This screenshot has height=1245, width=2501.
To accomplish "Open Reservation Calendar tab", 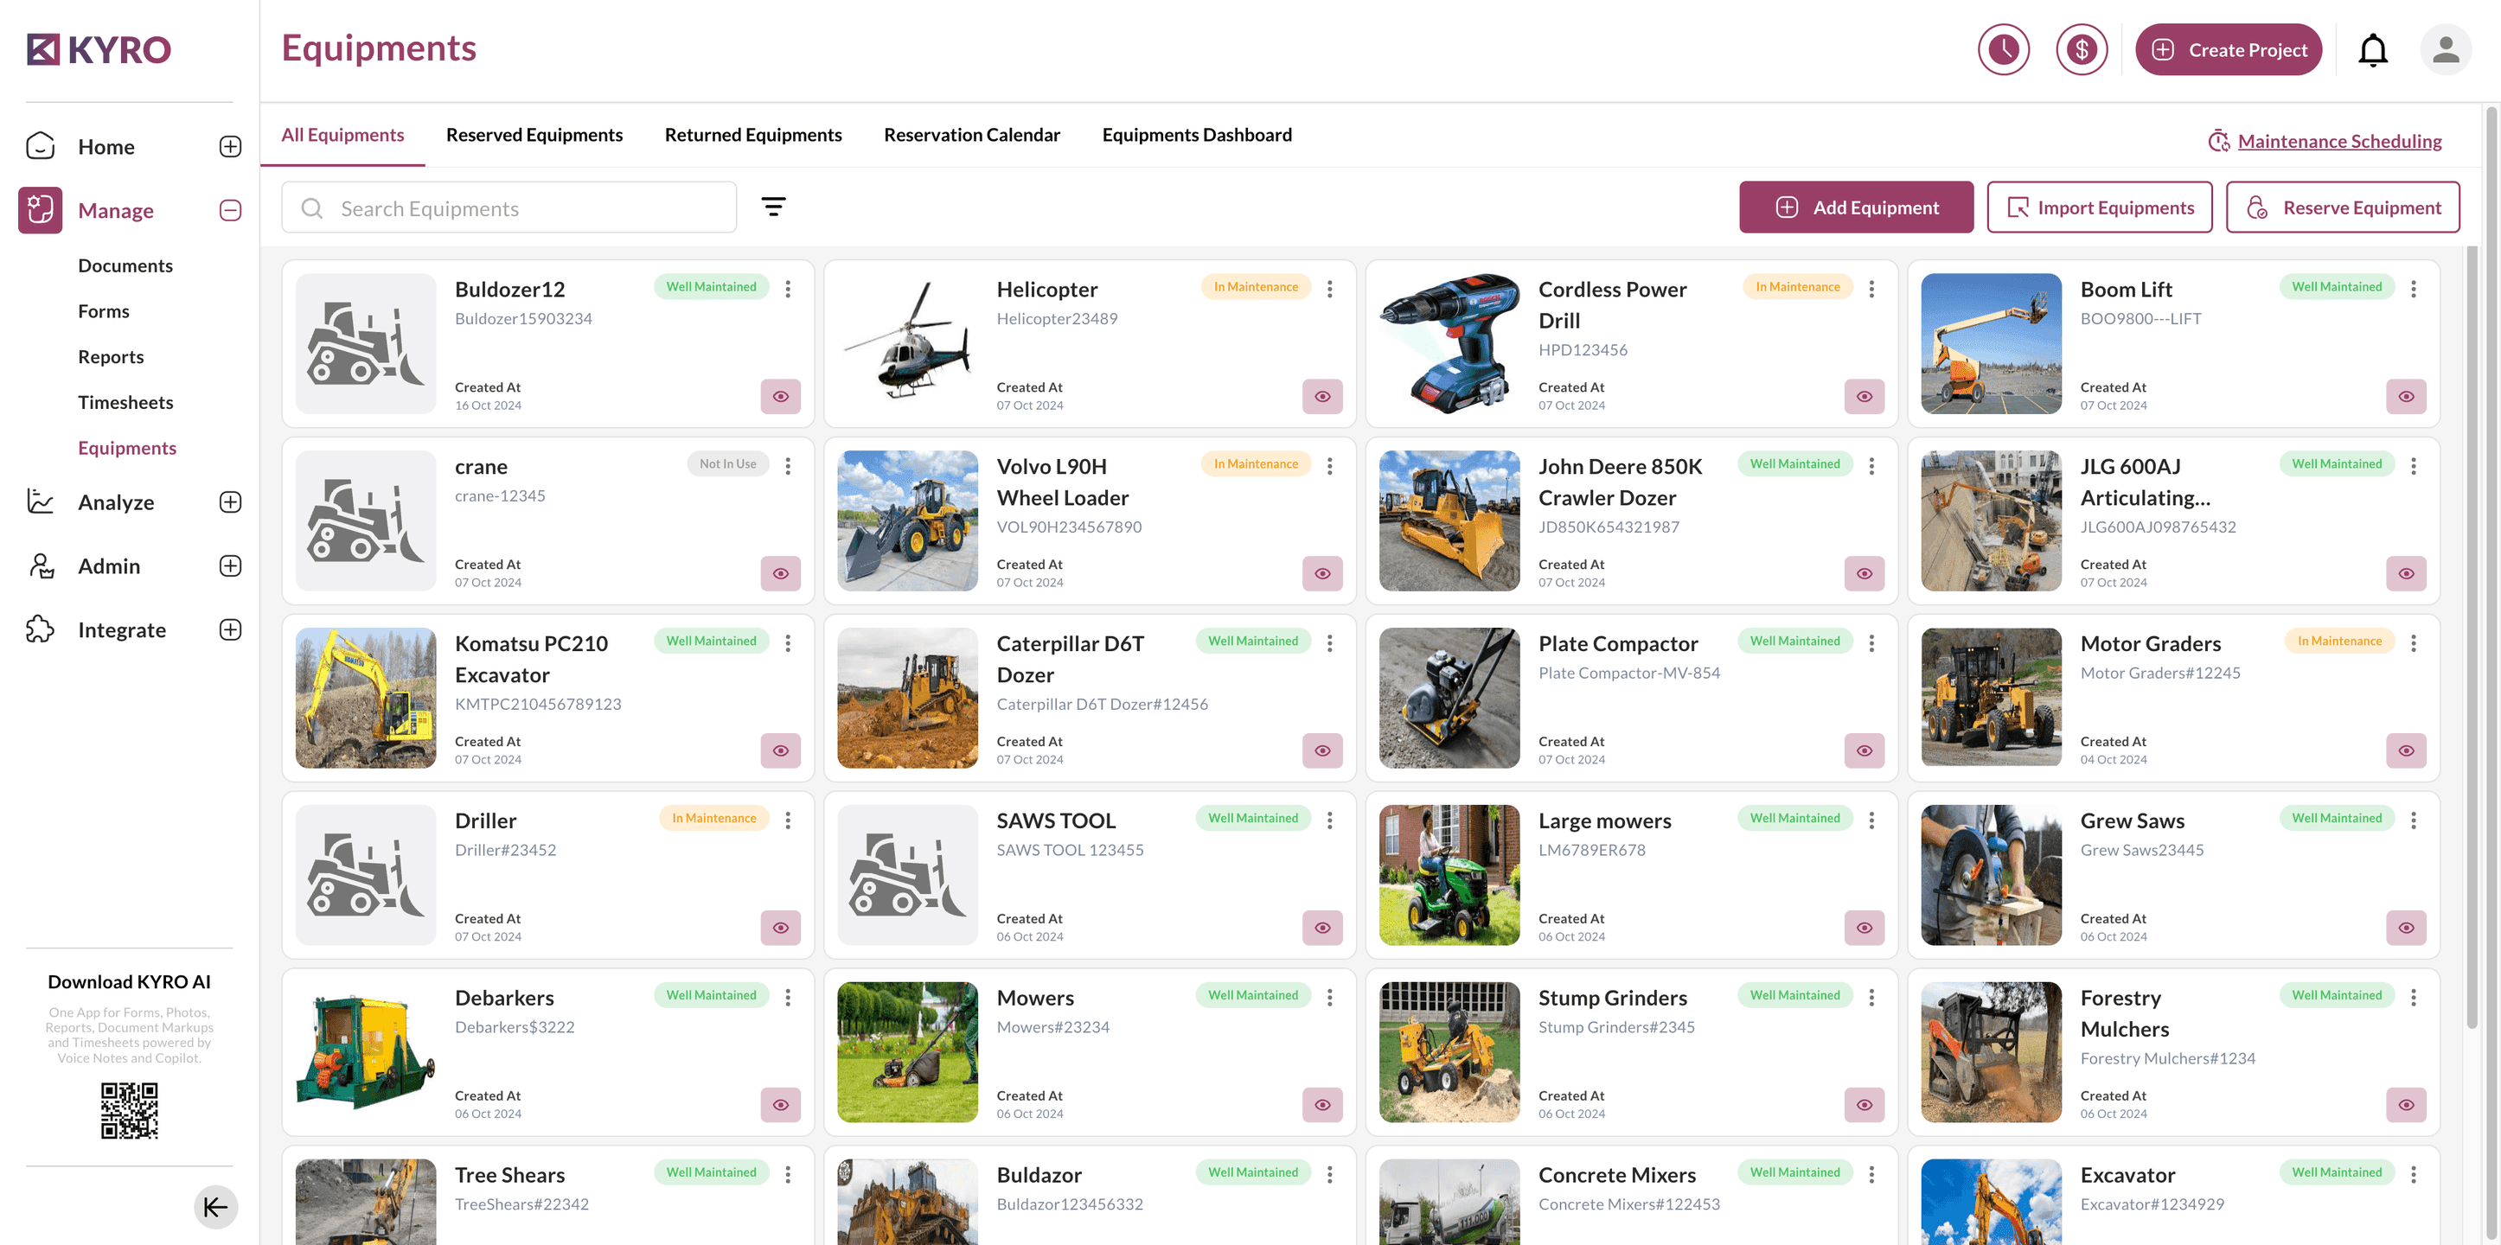I will pyautogui.click(x=971, y=135).
